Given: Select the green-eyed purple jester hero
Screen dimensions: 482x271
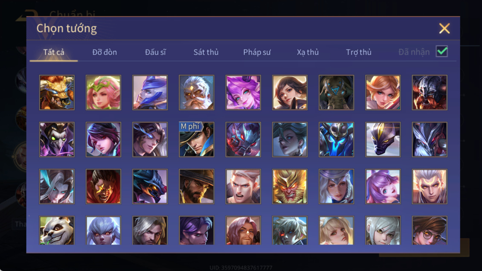Looking at the screenshot, I should [x=57, y=140].
